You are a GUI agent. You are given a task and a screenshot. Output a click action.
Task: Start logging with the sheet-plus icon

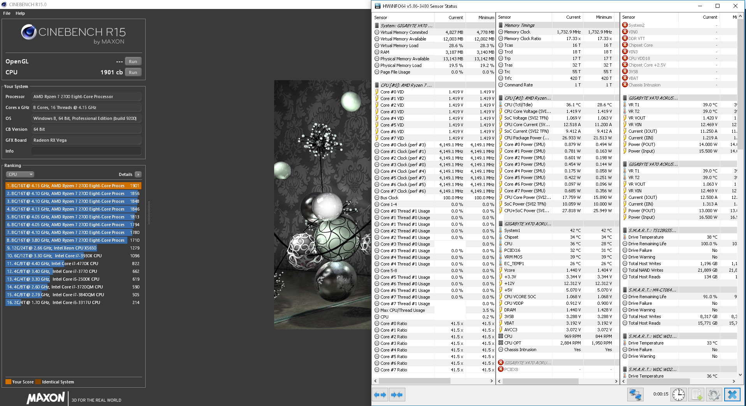(697, 395)
